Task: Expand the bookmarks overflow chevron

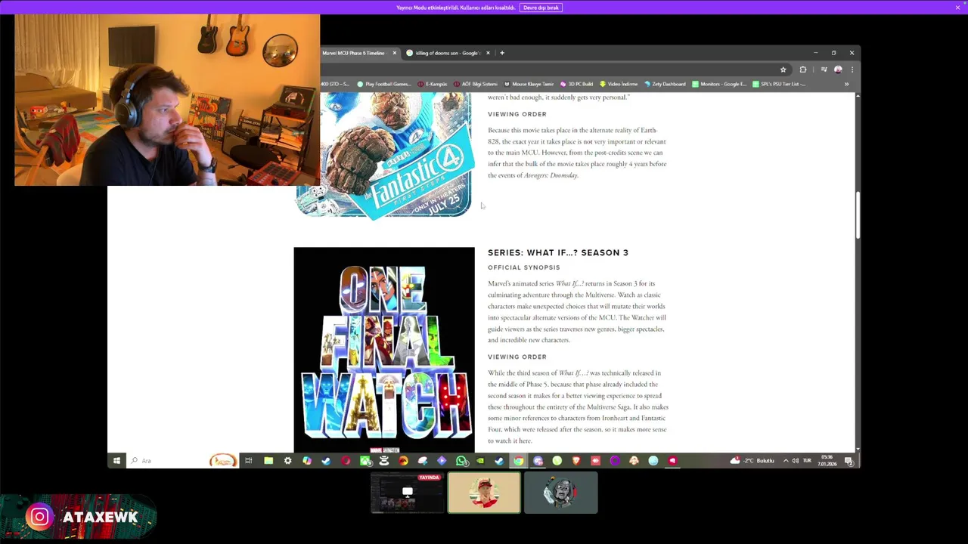Action: click(x=846, y=84)
